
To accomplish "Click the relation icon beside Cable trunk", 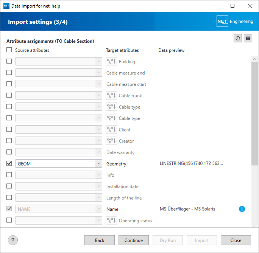I will pyautogui.click(x=111, y=96).
